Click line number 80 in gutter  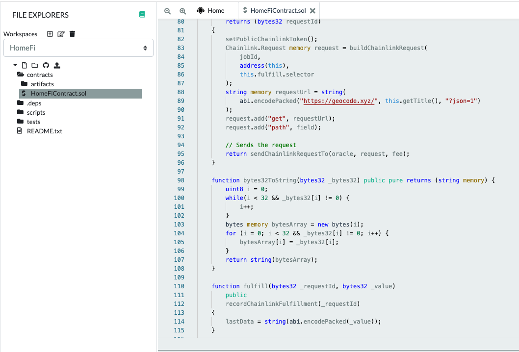coord(181,22)
